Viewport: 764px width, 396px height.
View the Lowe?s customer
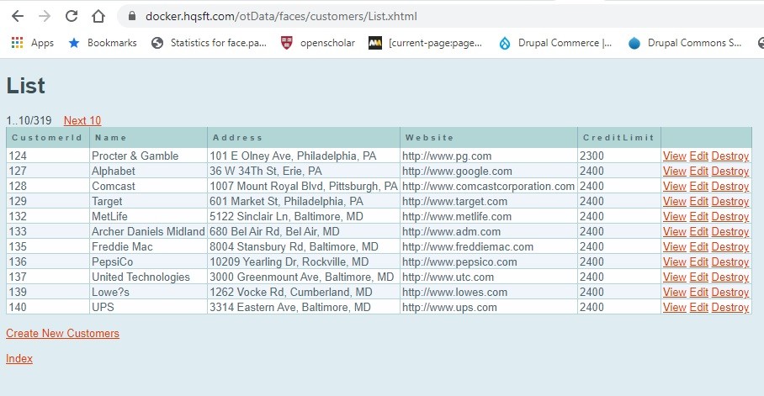(674, 292)
